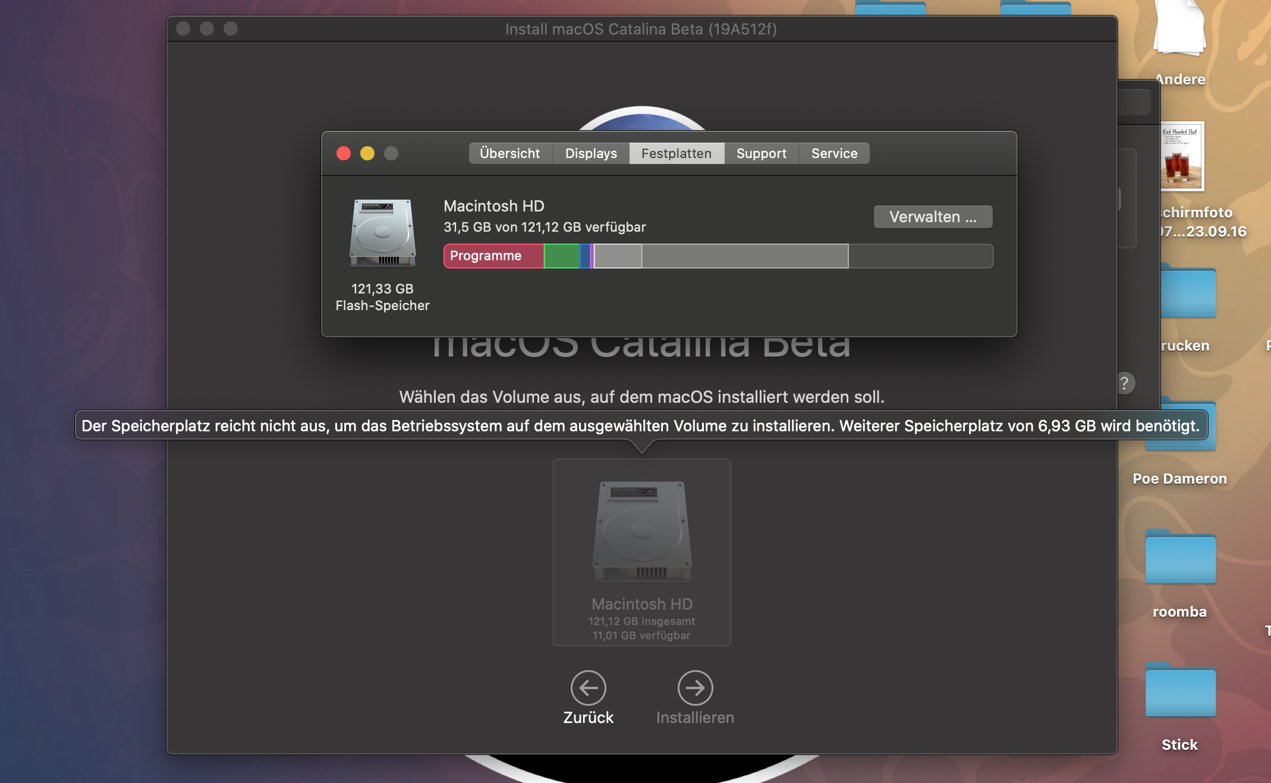1271x783 pixels.
Task: Click the Installieren forward arrow icon
Action: point(695,688)
